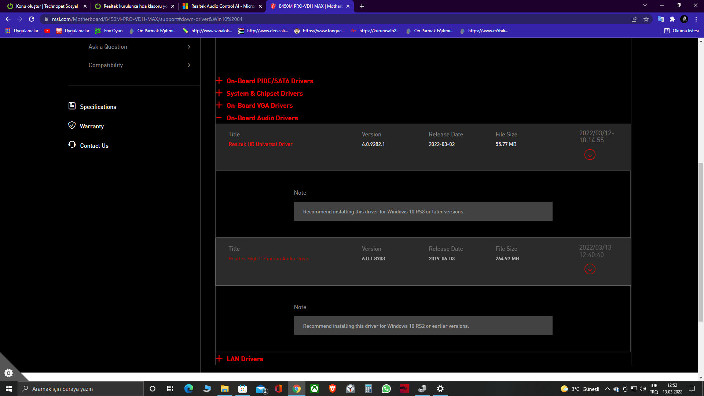704x396 pixels.
Task: Open the Google Translate extension icon
Action: pyautogui.click(x=660, y=19)
